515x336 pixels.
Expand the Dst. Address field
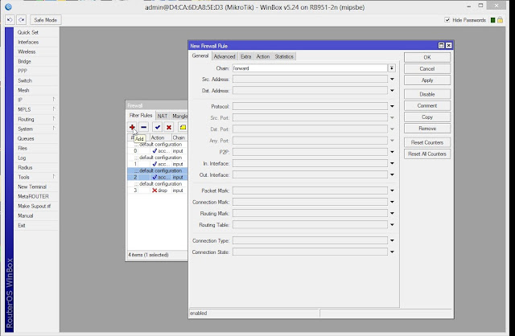click(x=392, y=91)
